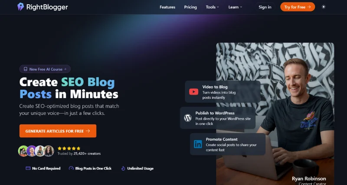
Task: Open the Features nav item
Action: coord(167,7)
